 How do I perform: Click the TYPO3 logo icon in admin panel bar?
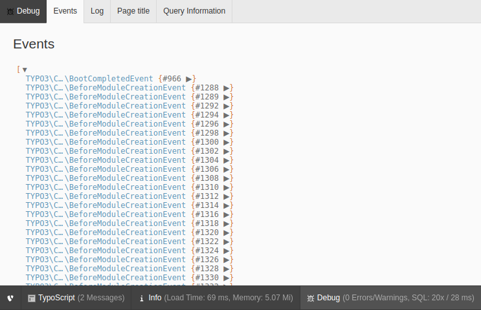(10, 298)
